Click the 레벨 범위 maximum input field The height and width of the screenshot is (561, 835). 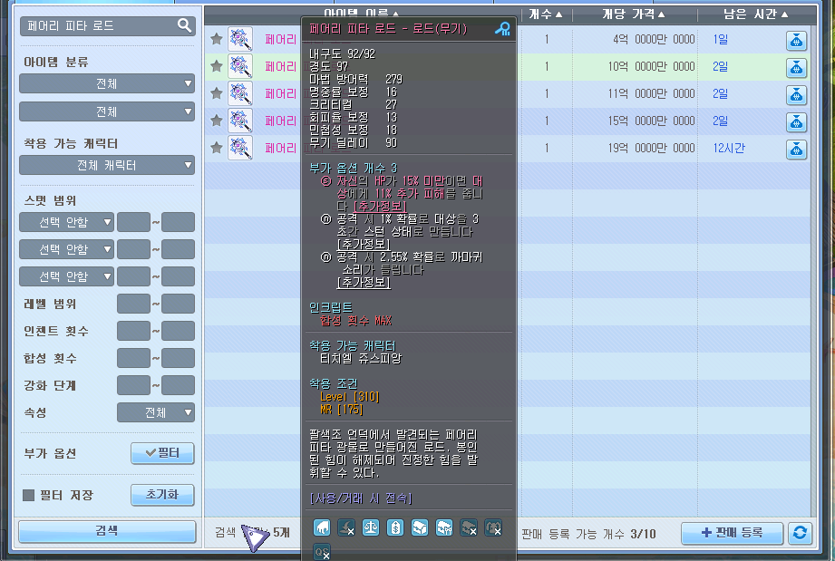pos(178,304)
